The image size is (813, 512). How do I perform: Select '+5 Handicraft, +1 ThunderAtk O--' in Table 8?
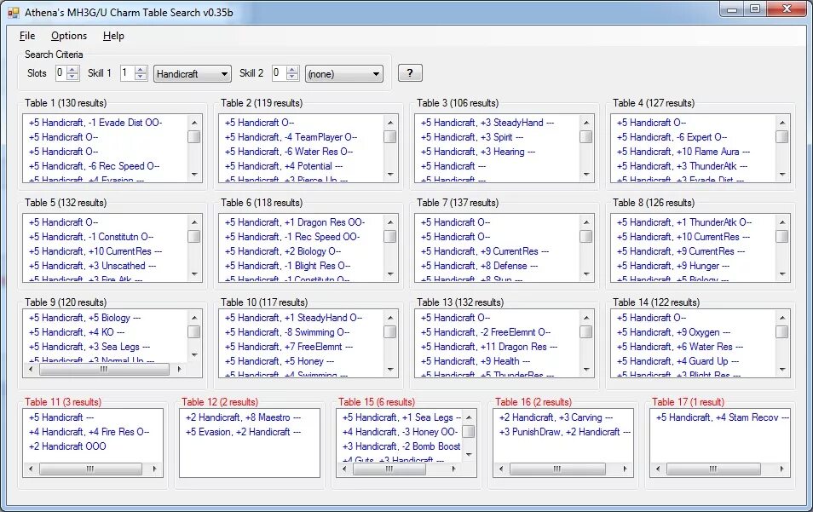pyautogui.click(x=684, y=222)
